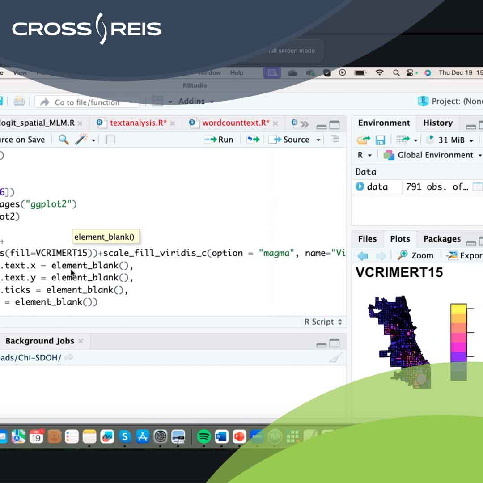Open Freeform app in the Dock
483x483 pixels.
point(107,436)
